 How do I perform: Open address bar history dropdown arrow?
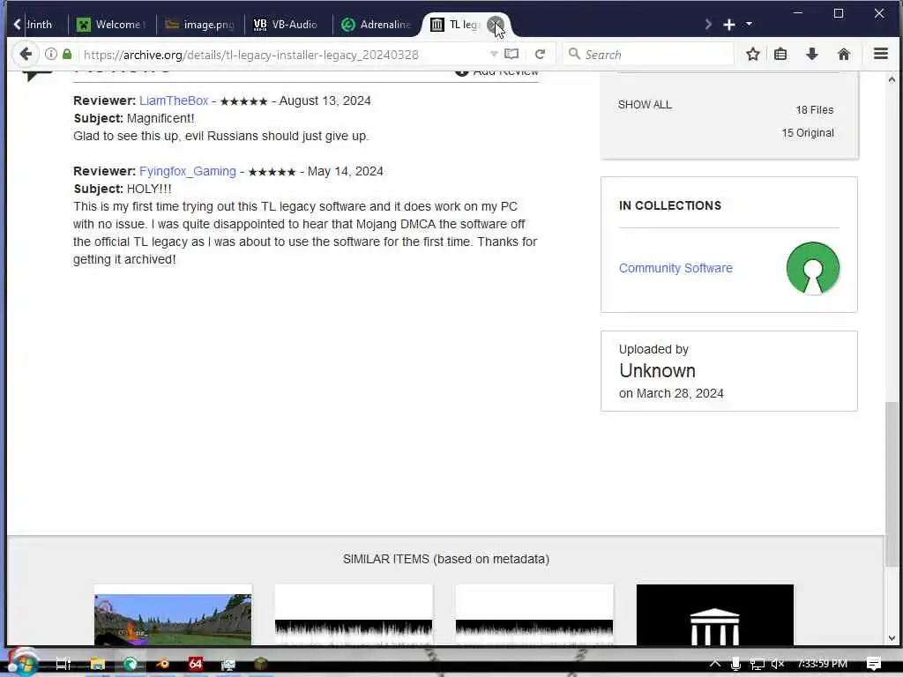(x=494, y=54)
